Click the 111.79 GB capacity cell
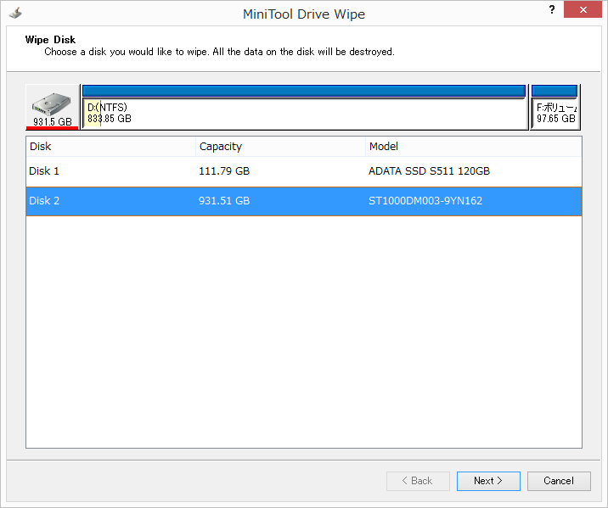 [224, 171]
